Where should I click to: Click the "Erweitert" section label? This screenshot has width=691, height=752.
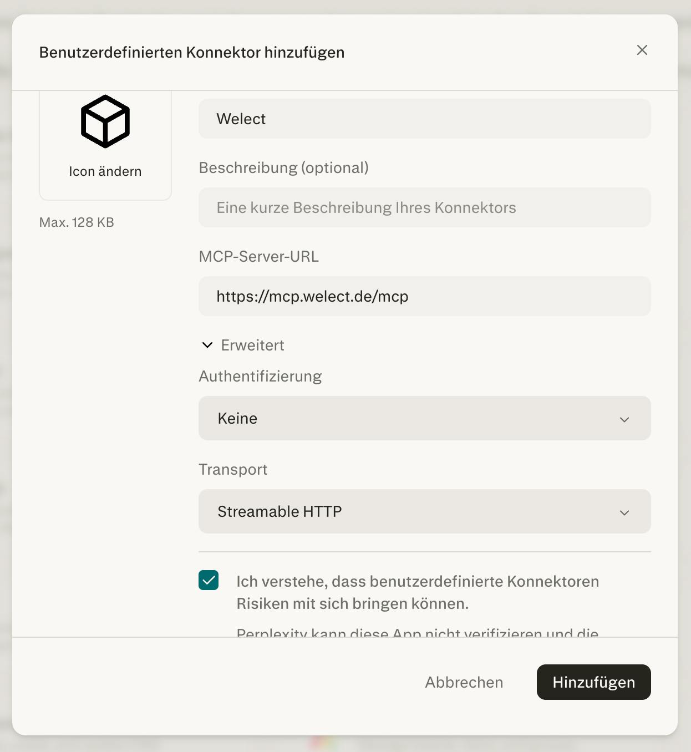pos(252,345)
